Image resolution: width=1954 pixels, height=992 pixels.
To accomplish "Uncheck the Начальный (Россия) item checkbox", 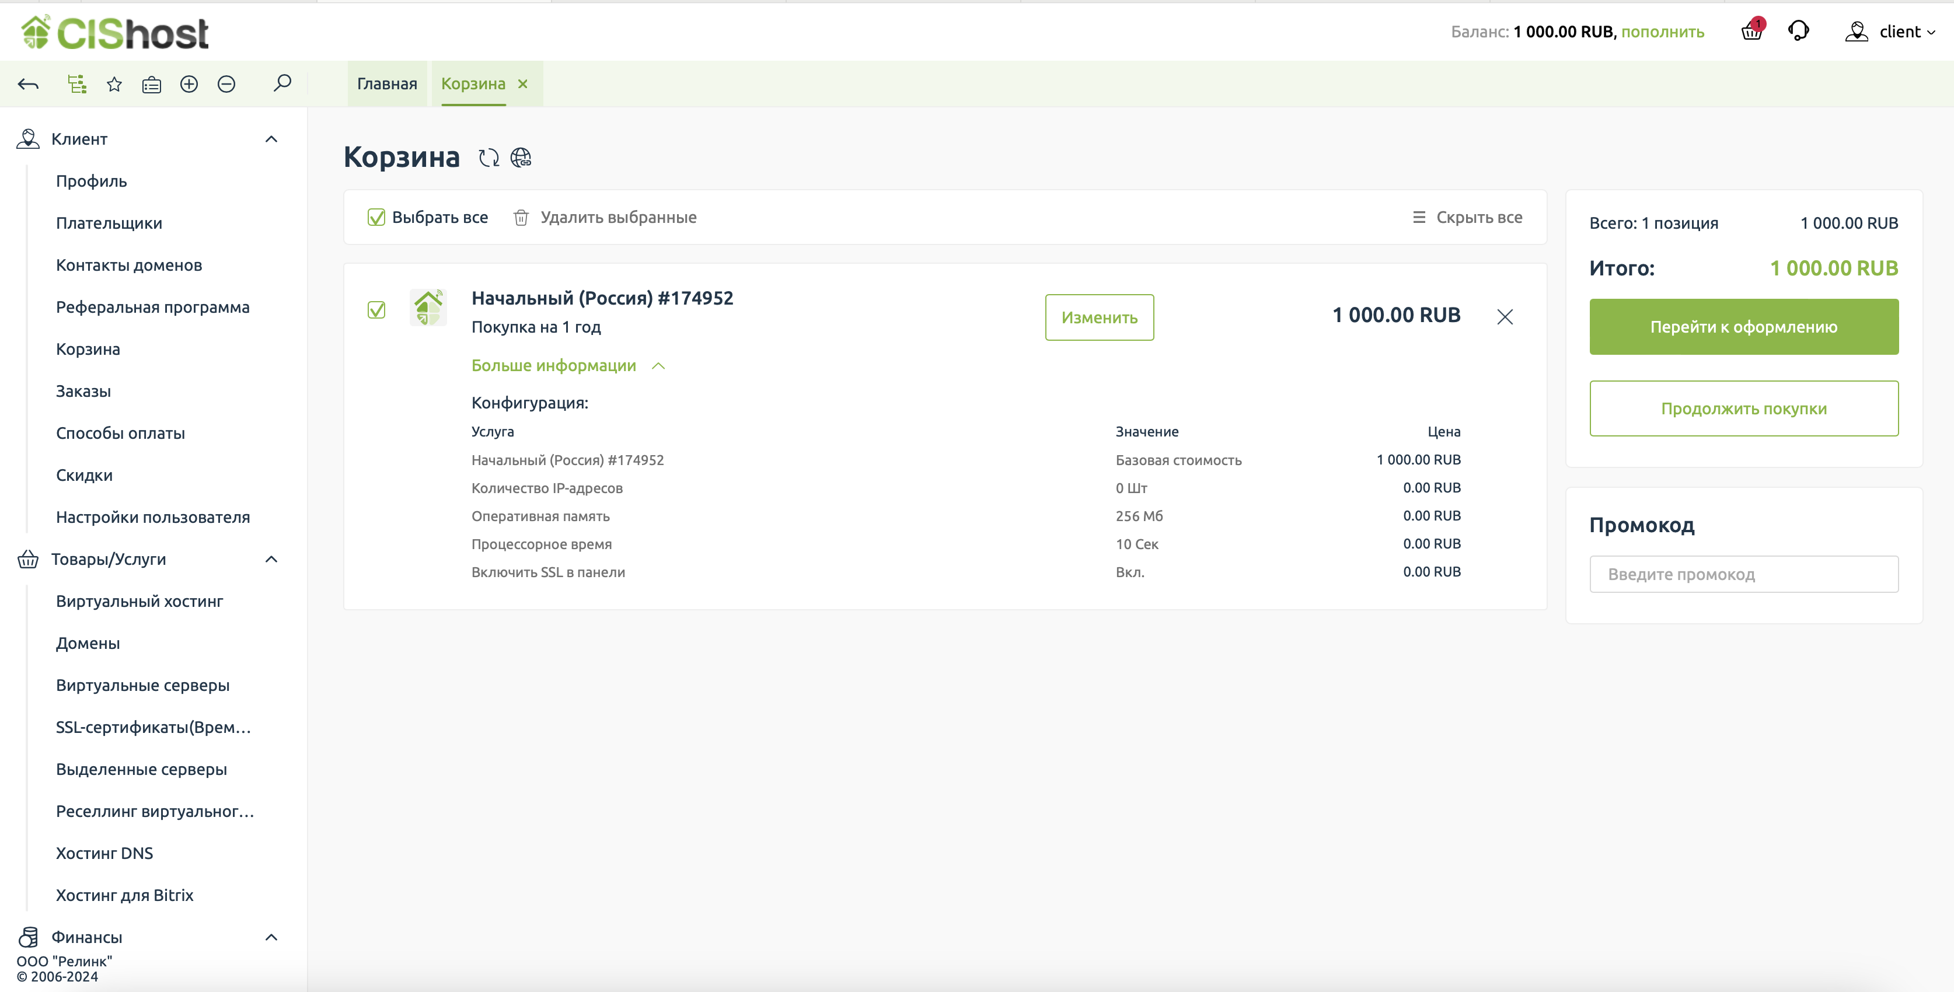I will [x=376, y=310].
